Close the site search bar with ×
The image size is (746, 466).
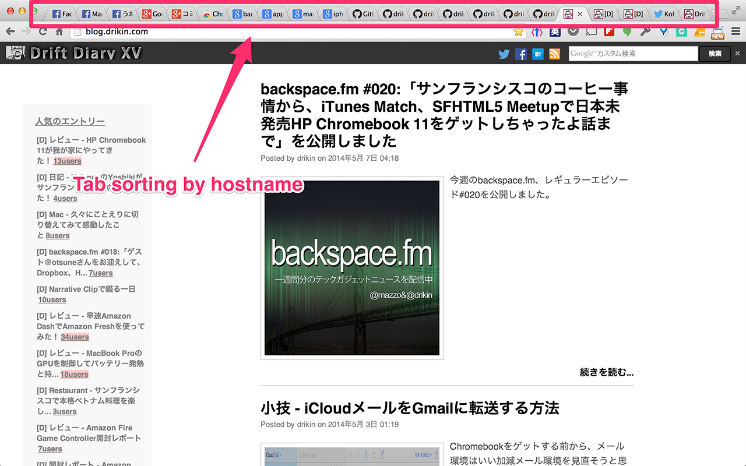click(x=737, y=54)
